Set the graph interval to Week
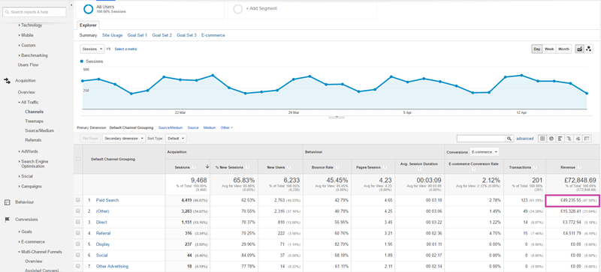601x272 pixels. pyautogui.click(x=549, y=49)
